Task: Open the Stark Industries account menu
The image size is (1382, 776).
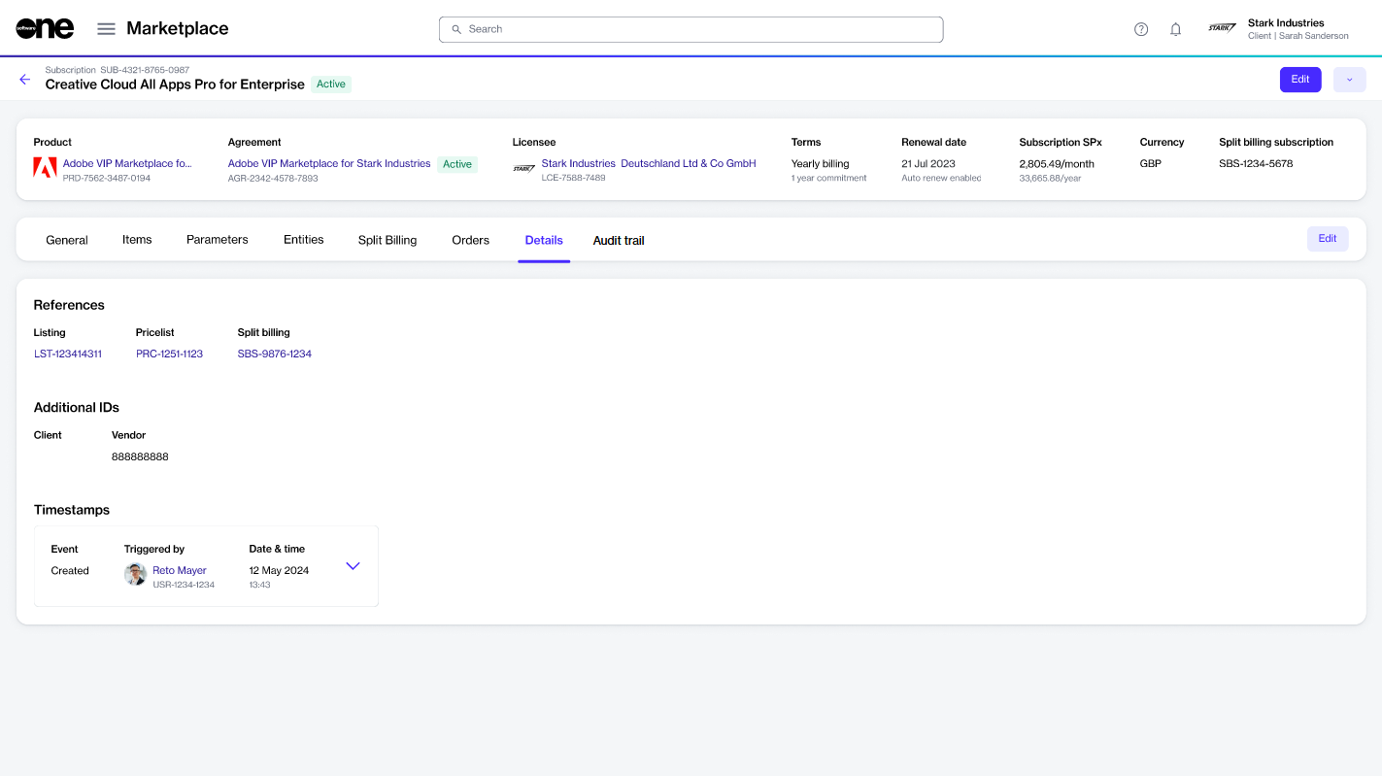Action: point(1278,29)
